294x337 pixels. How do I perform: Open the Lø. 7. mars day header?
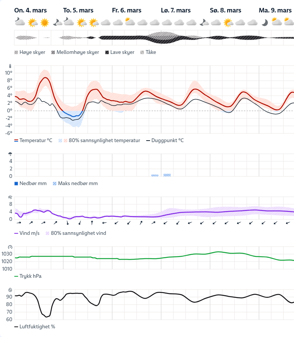(176, 11)
